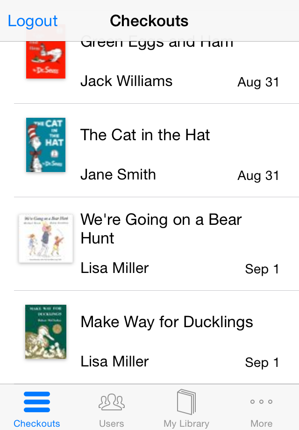Tap The Cat in the Hat cover
The width and height of the screenshot is (299, 430).
[46, 145]
